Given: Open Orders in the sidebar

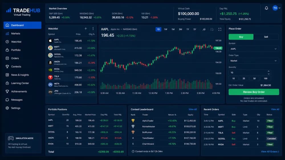Looking at the screenshot, I should point(22,58).
